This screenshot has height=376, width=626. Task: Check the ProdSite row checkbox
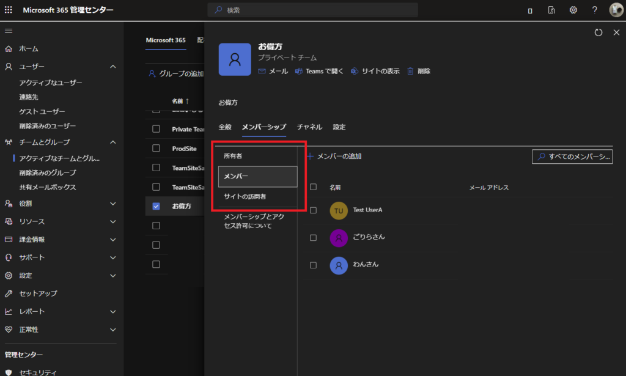(x=156, y=149)
